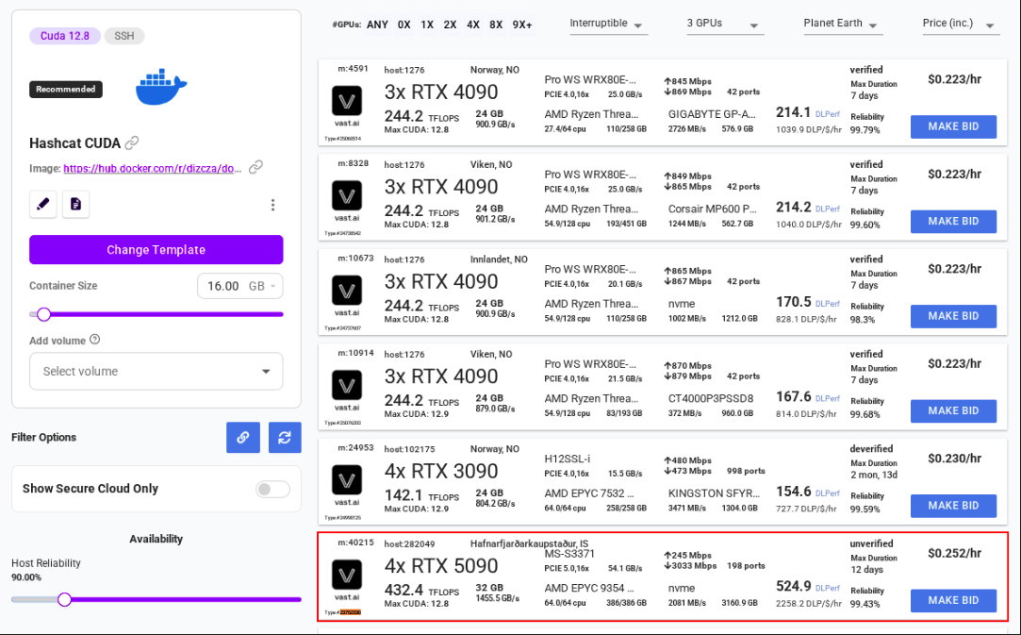The height and width of the screenshot is (635, 1021).
Task: Click the chain icon beside image URL
Action: 255,167
